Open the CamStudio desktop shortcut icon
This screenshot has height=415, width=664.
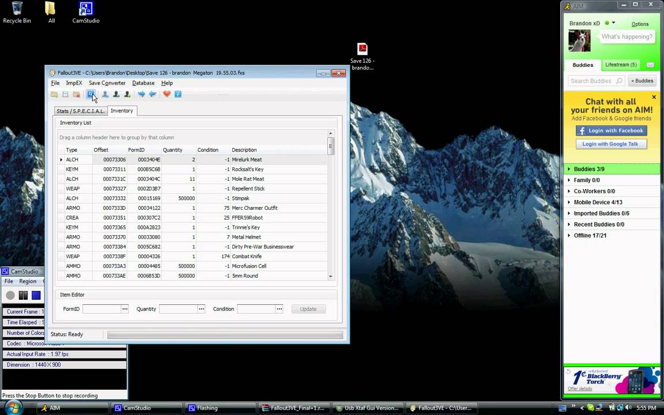coord(85,13)
